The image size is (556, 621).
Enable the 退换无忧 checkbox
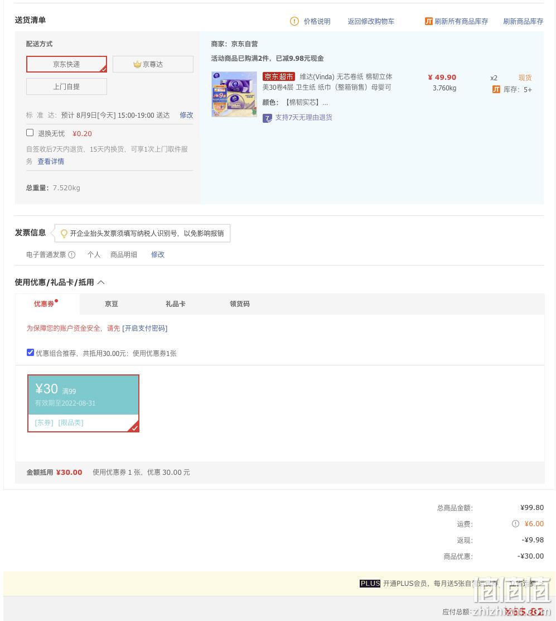pyautogui.click(x=30, y=133)
